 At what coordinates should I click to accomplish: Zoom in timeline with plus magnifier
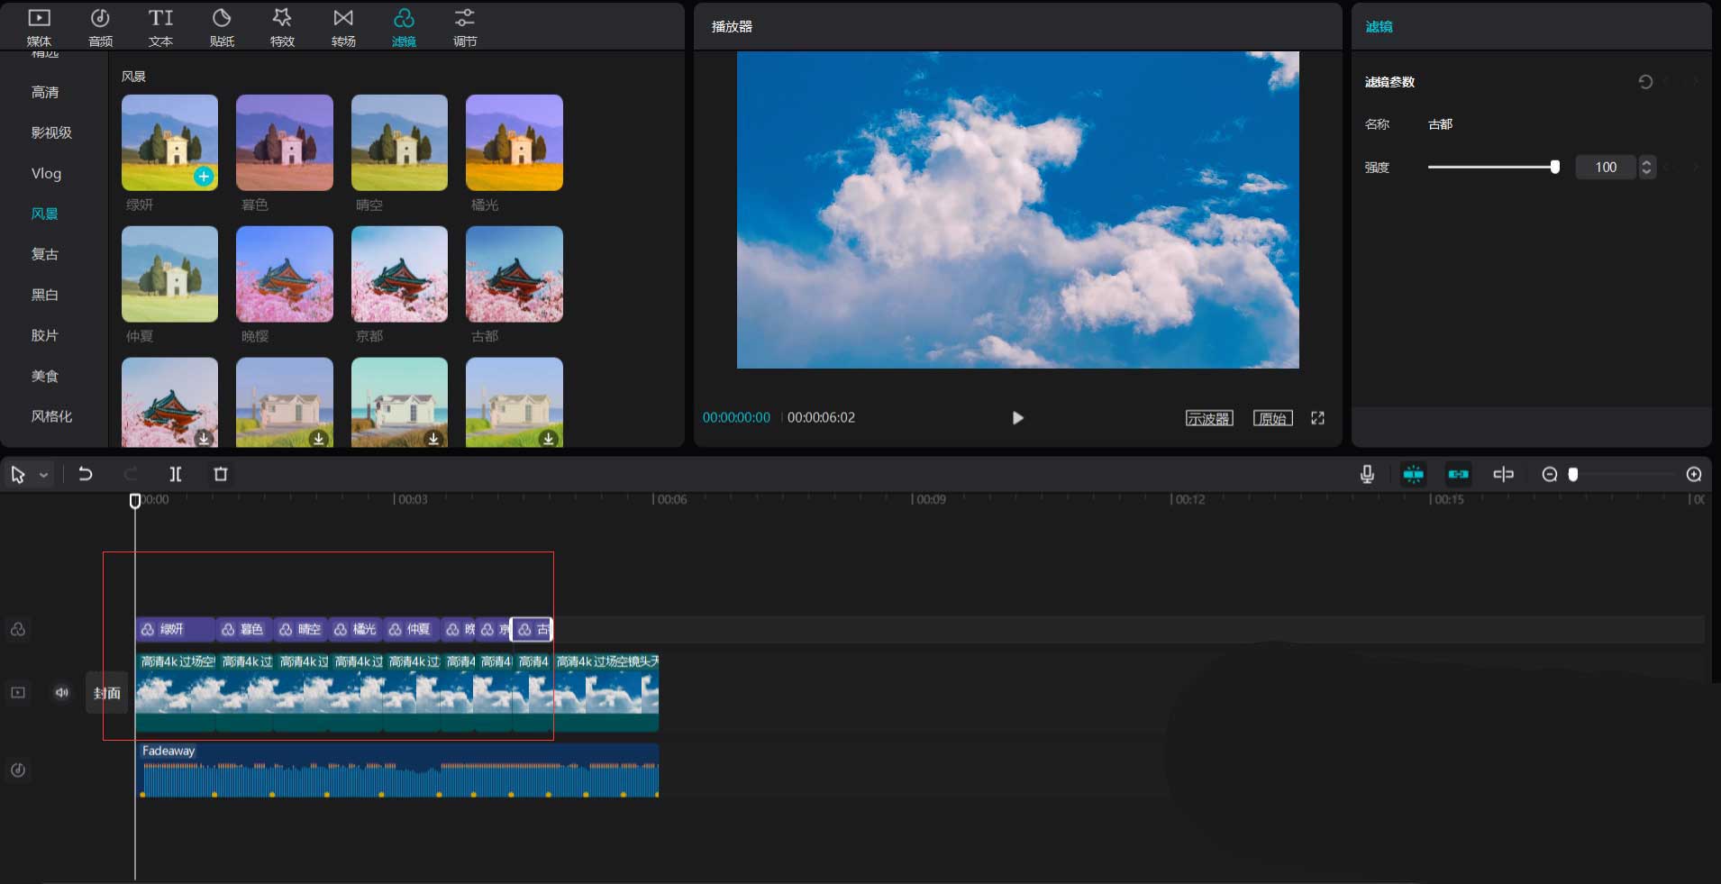[x=1694, y=474]
